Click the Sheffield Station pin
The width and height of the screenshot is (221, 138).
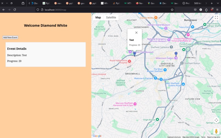tap(182, 63)
